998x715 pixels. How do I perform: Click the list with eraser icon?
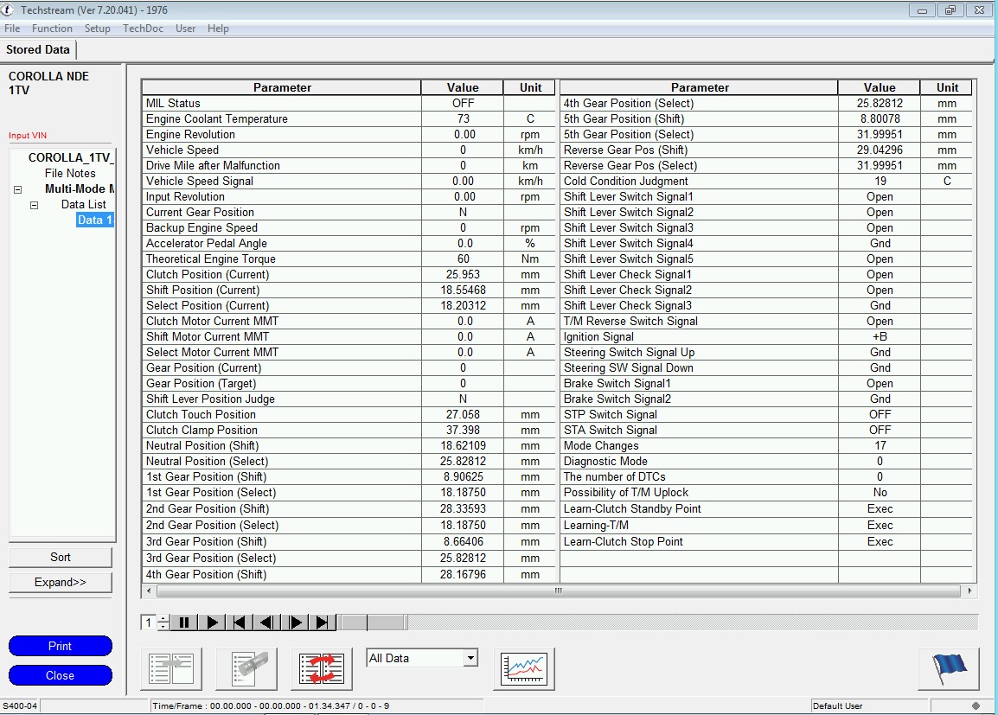click(x=246, y=668)
